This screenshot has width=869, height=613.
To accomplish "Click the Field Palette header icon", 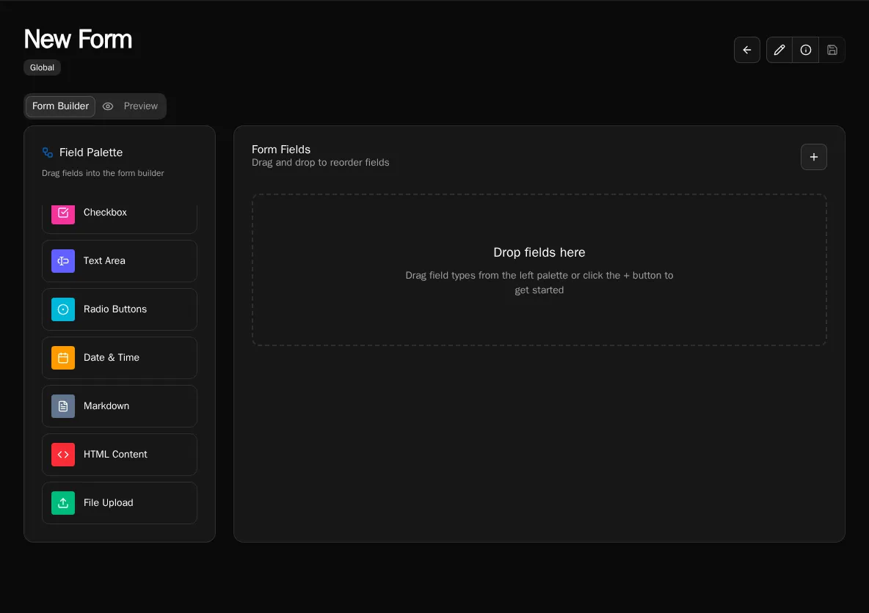I will tap(48, 153).
